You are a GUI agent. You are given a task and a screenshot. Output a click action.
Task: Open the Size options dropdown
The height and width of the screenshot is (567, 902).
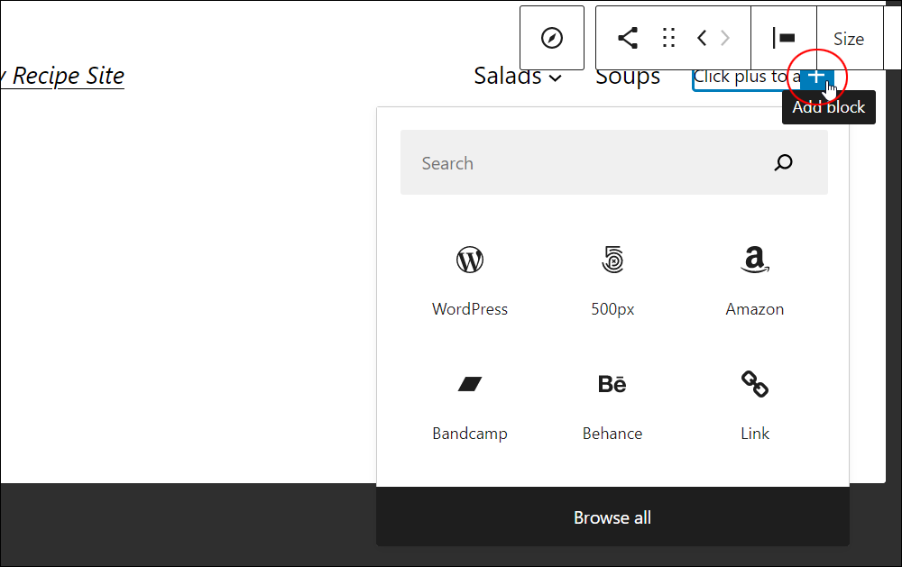(x=849, y=39)
